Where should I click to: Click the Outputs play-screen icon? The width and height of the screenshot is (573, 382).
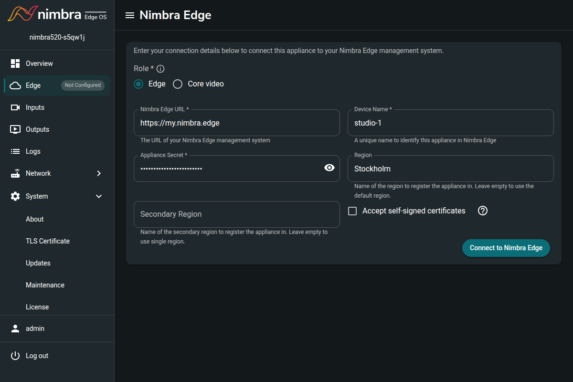click(x=15, y=129)
